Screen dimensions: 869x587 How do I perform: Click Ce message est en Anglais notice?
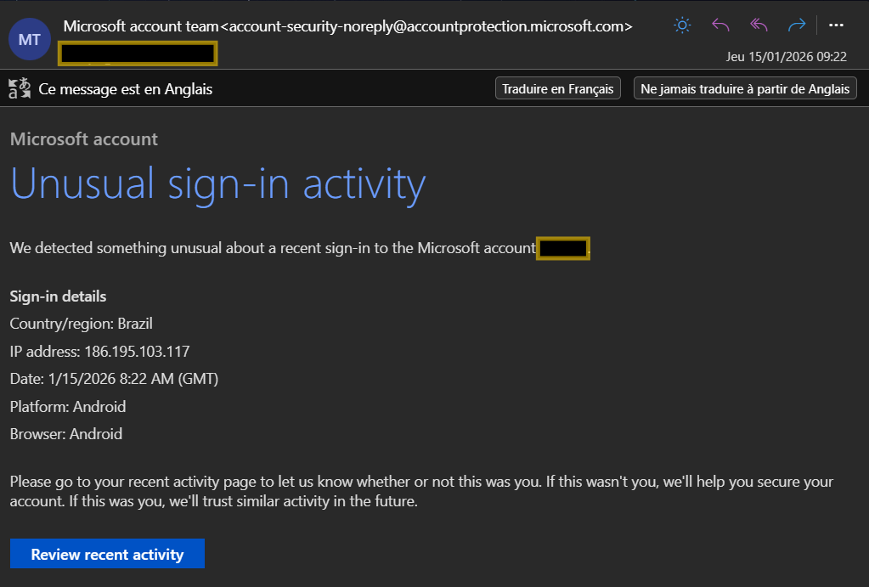coord(125,88)
